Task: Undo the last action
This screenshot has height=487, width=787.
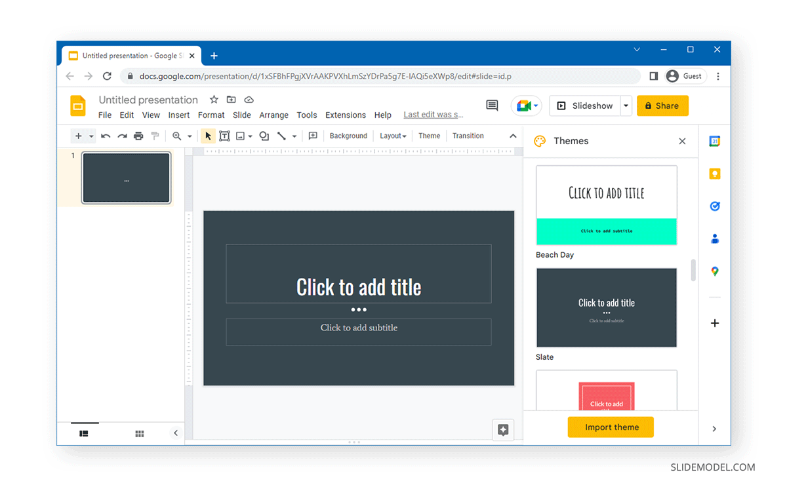Action: pyautogui.click(x=106, y=136)
